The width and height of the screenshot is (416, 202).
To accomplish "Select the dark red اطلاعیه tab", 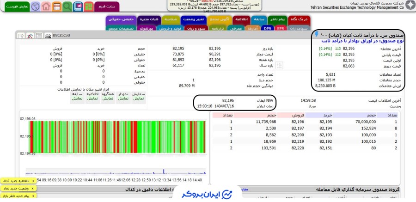I will pyautogui.click(x=241, y=19).
